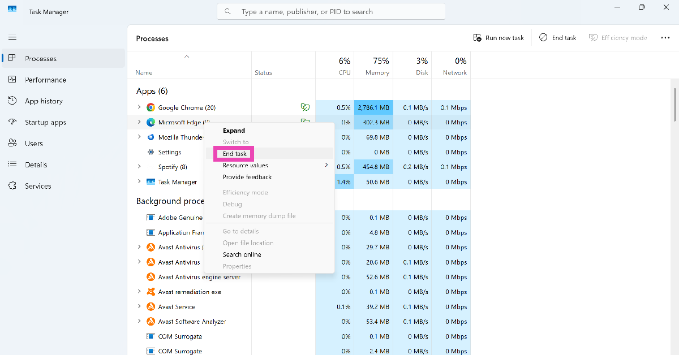The width and height of the screenshot is (679, 355).
Task: Expand the Avast Service process group
Action: (139, 306)
